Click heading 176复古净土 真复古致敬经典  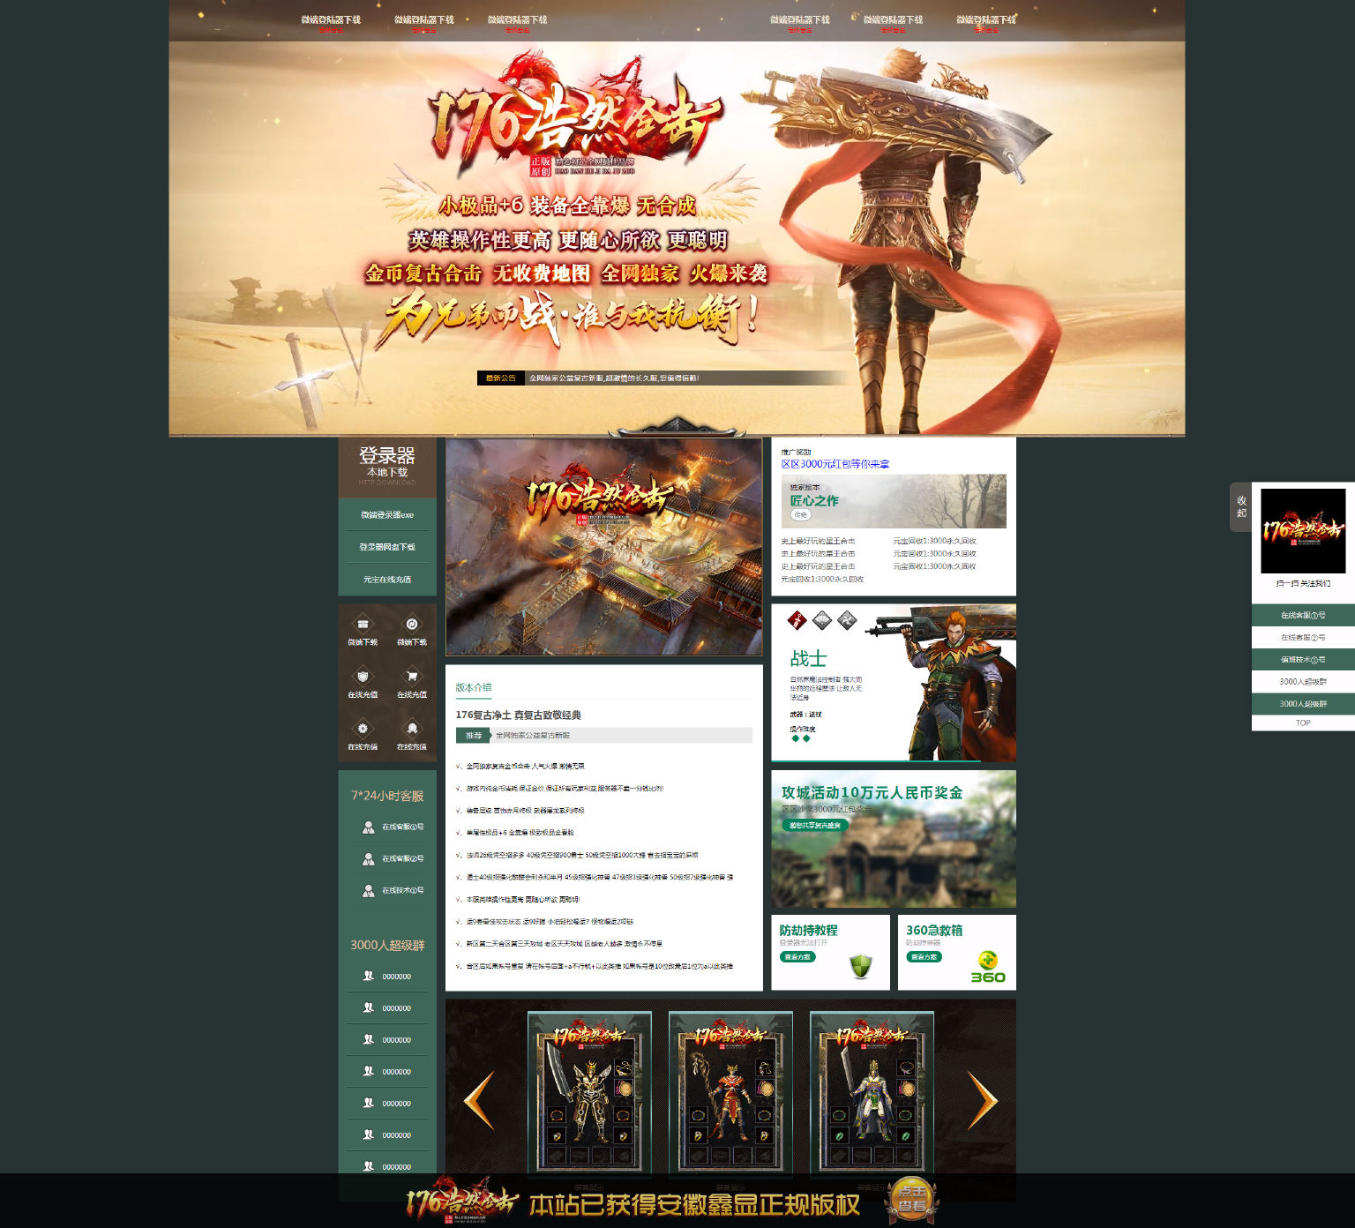point(519,715)
